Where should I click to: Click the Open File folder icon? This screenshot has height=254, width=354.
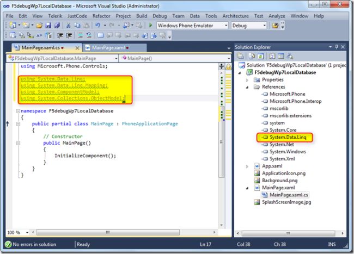pyautogui.click(x=39, y=26)
